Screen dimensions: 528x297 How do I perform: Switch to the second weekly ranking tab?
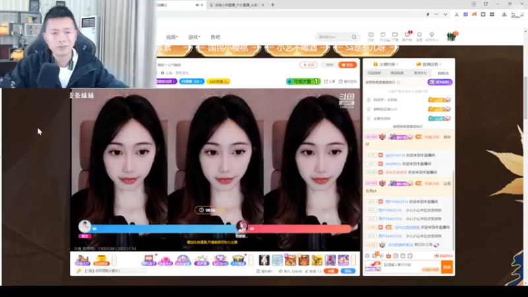(x=397, y=73)
